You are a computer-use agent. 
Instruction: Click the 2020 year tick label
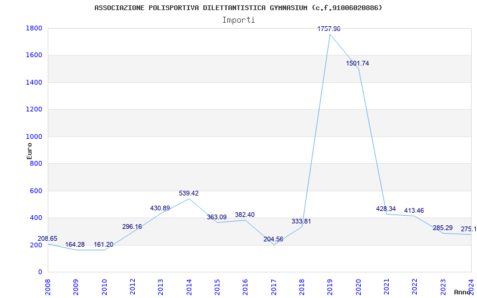pos(358,287)
